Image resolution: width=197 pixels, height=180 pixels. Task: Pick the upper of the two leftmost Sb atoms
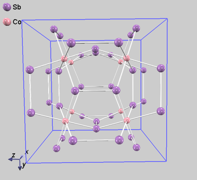[x=30, y=70]
